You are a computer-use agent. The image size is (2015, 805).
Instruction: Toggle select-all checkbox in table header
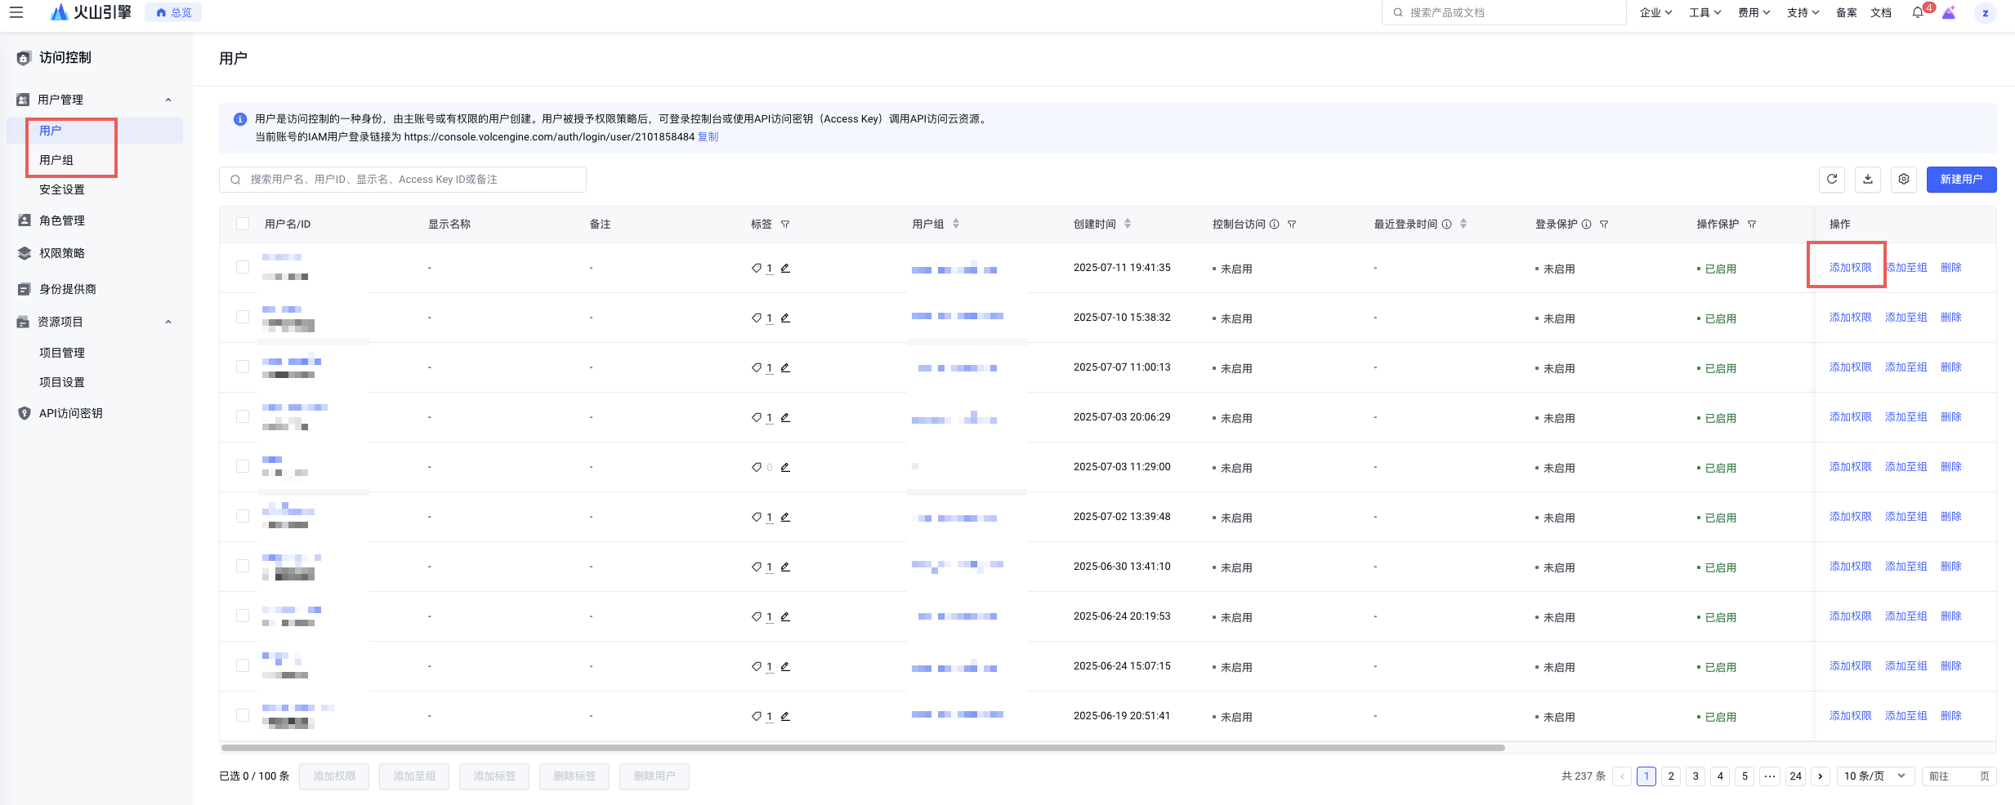243,224
